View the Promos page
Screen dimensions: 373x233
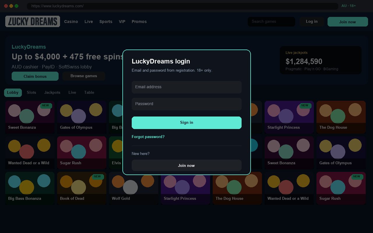coord(139,22)
